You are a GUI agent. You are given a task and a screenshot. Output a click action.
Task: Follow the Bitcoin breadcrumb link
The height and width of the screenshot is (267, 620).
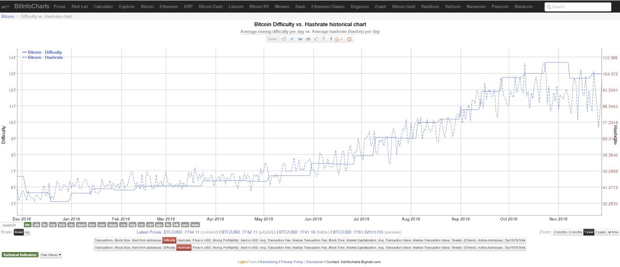click(x=8, y=16)
